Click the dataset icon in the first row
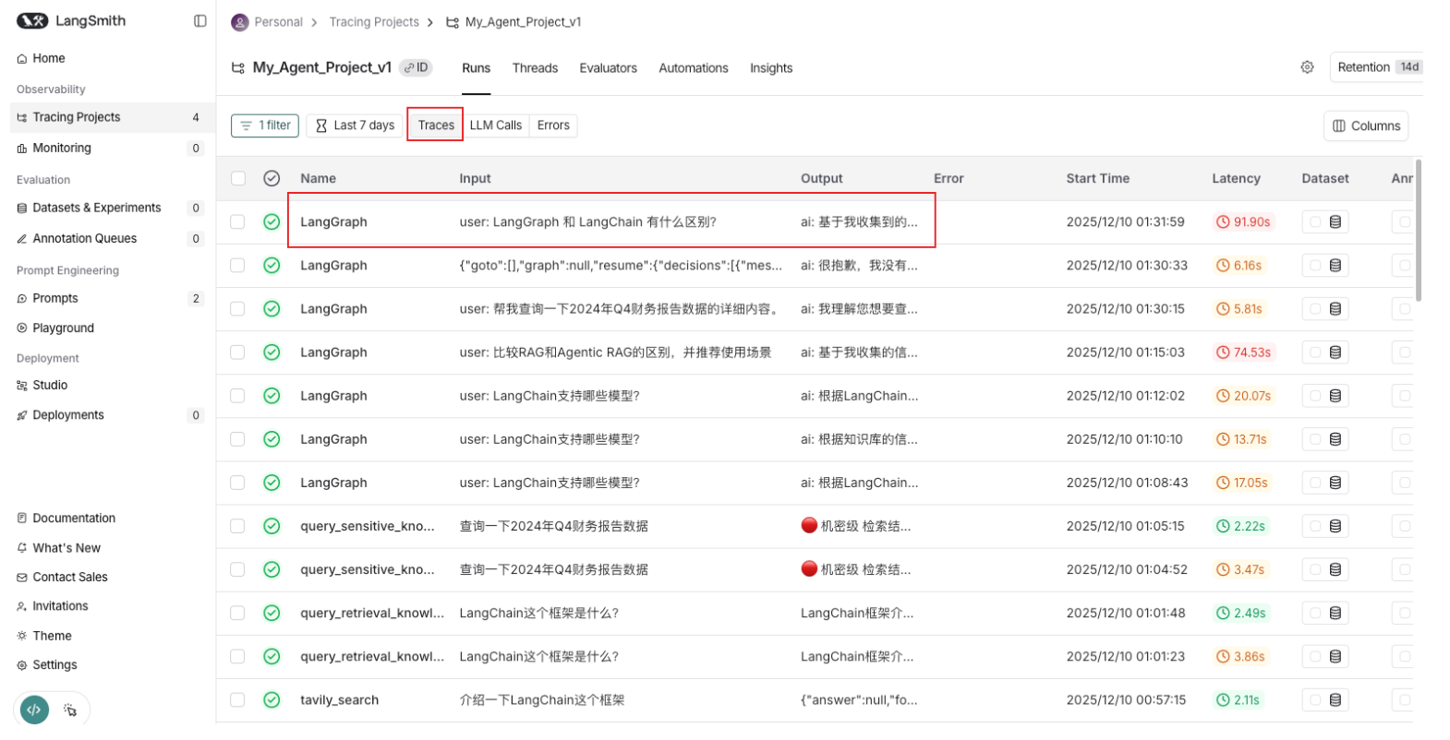Image resolution: width=1450 pixels, height=740 pixels. pyautogui.click(x=1335, y=222)
